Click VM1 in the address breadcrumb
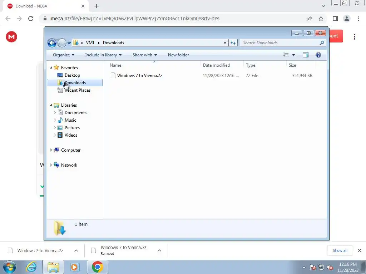The height and width of the screenshot is (274, 366). point(90,43)
